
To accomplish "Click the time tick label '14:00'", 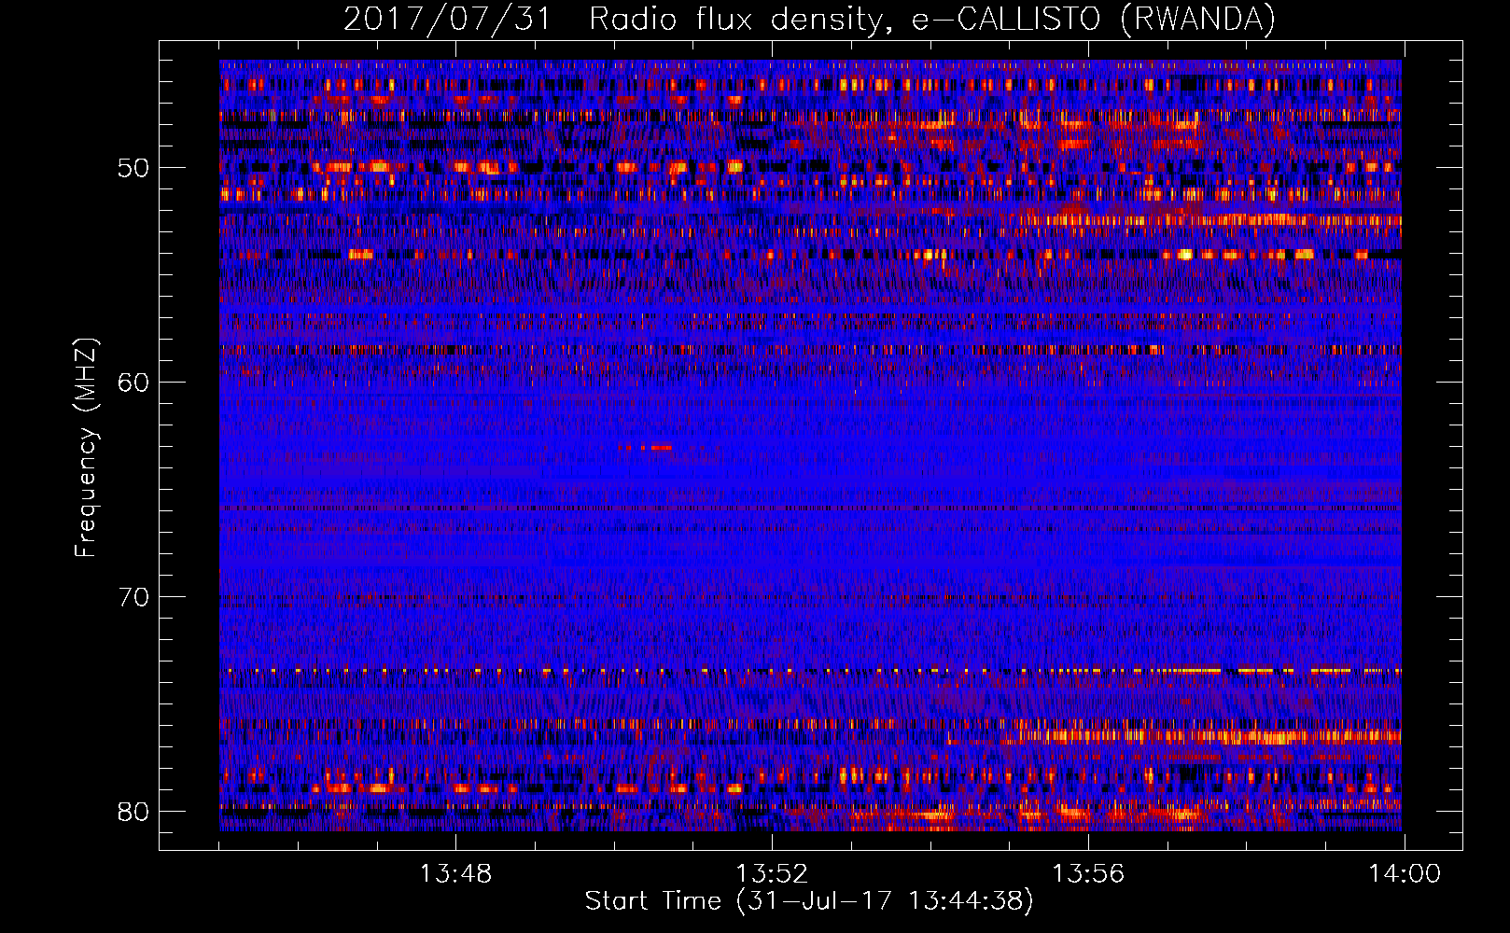I will click(1405, 874).
